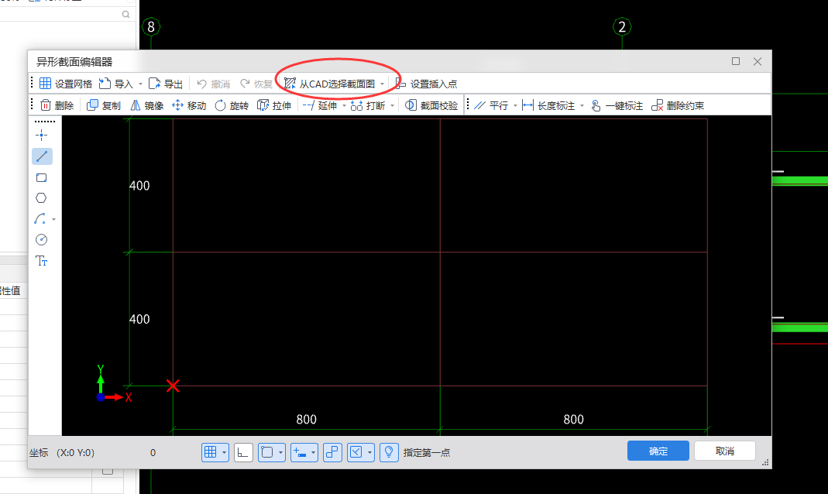Screen dimensions: 828x494
Task: Click the 长度标注 length dimension tool
Action: (548, 105)
